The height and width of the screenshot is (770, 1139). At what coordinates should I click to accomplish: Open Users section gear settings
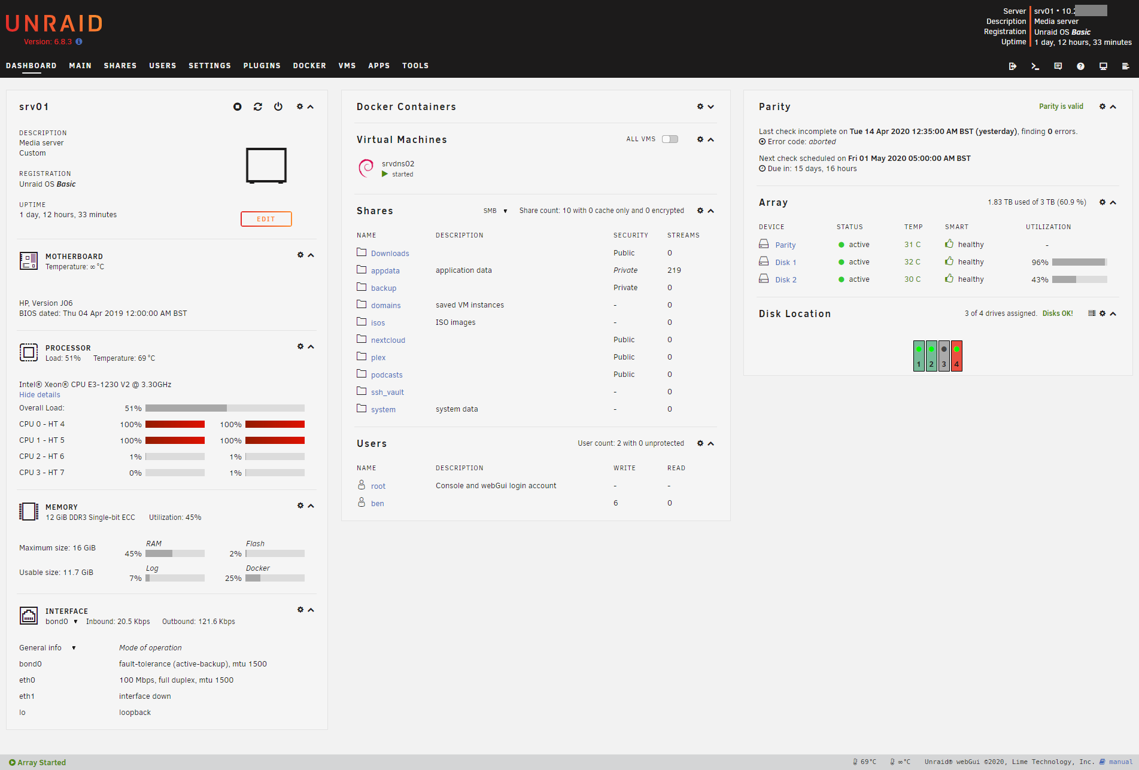point(700,443)
